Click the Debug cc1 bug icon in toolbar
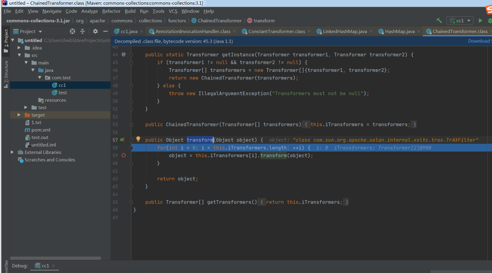 [490, 21]
